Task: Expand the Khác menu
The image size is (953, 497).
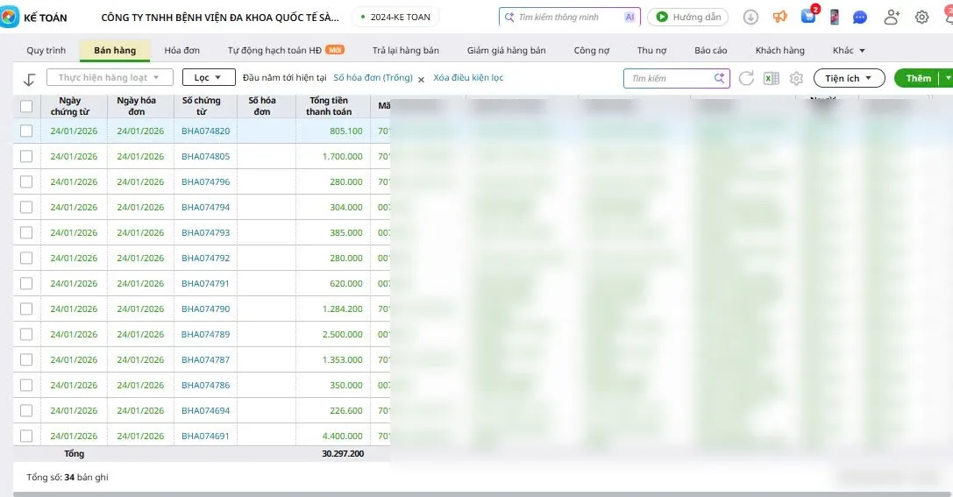Action: pos(849,51)
